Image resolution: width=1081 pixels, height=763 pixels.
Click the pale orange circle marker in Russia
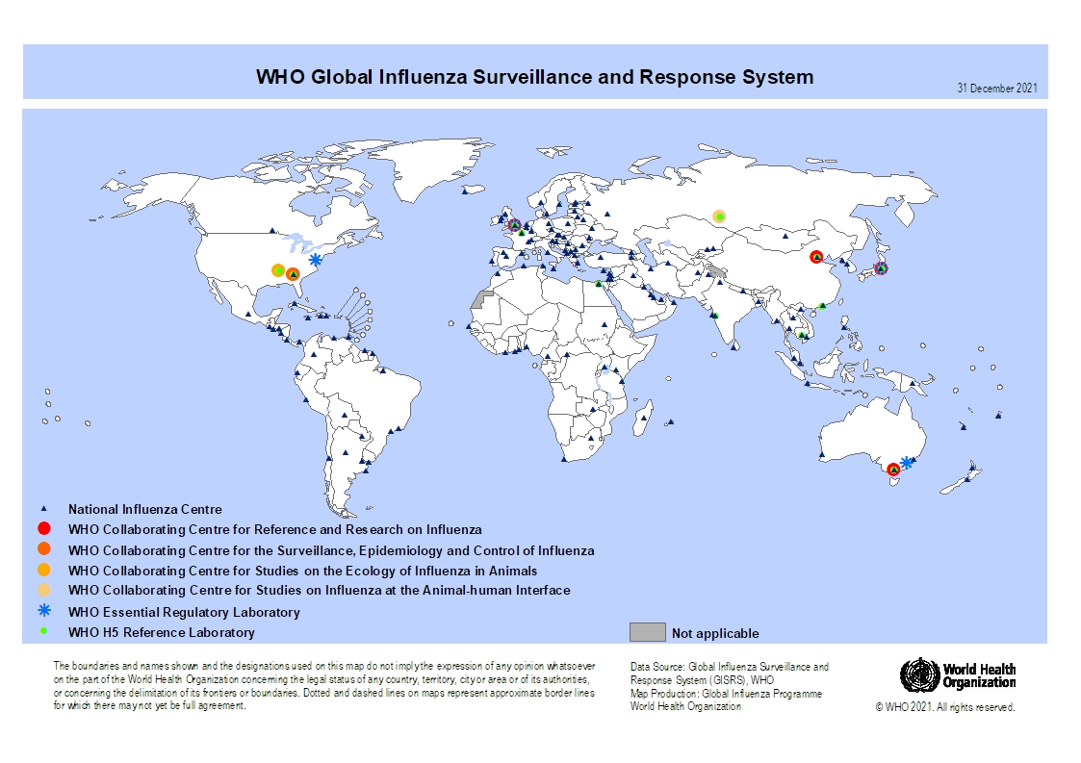click(718, 216)
